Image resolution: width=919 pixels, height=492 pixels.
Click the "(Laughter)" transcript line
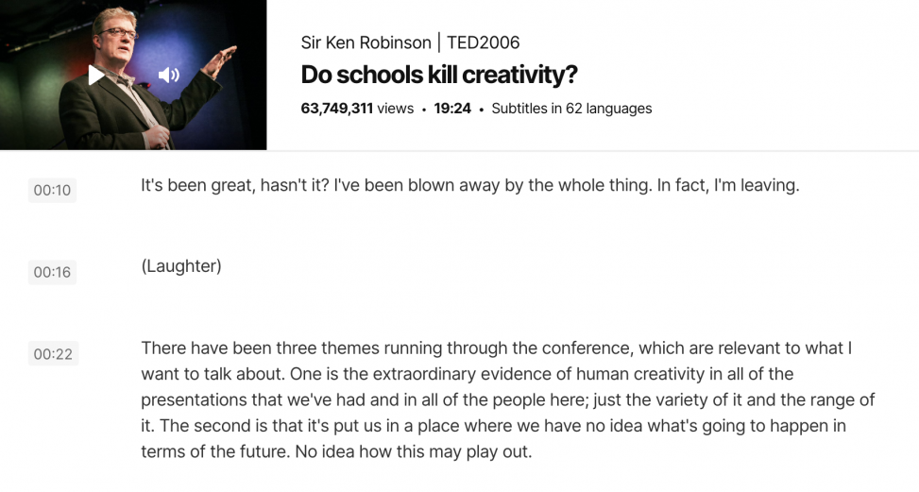click(x=181, y=266)
